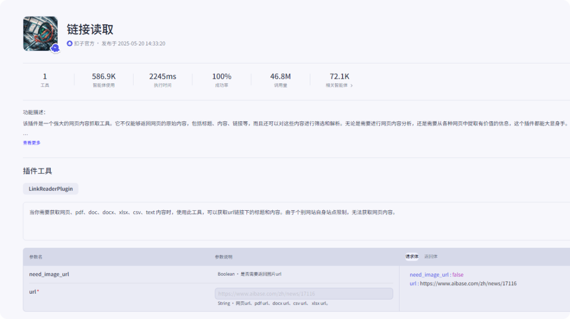Click the small bot badge on avatar
The image size is (570, 319).
[55, 48]
